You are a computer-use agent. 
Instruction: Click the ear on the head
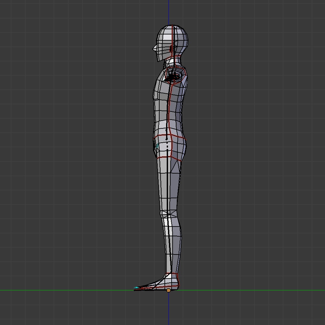[x=171, y=49]
